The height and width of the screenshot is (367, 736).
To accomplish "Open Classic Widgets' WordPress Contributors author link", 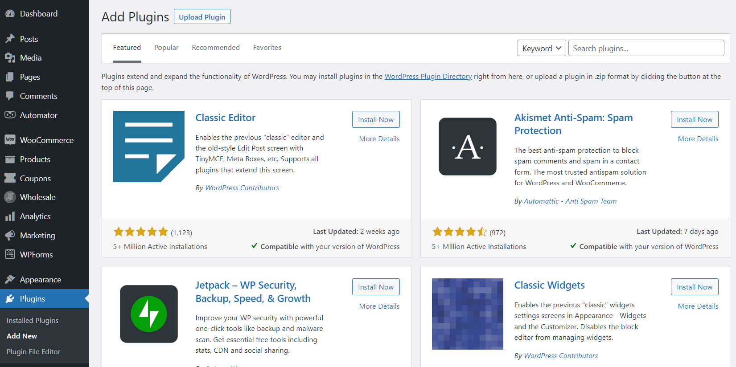I will (561, 356).
